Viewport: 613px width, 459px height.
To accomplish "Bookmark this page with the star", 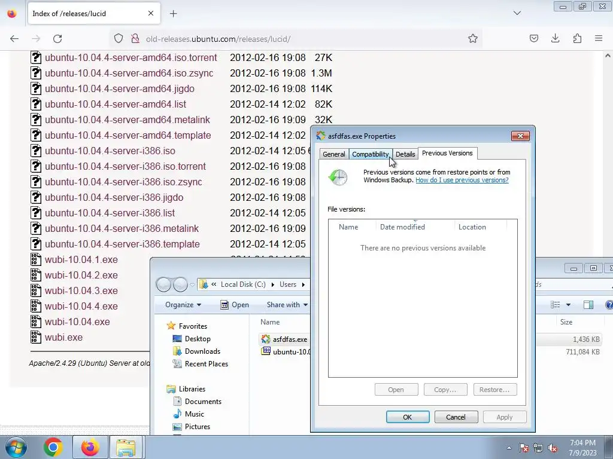I will coord(473,39).
